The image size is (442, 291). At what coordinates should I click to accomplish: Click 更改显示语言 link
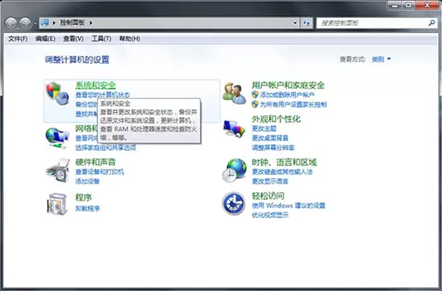click(x=270, y=181)
